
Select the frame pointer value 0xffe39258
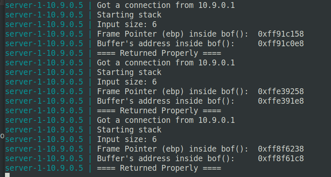point(281,92)
